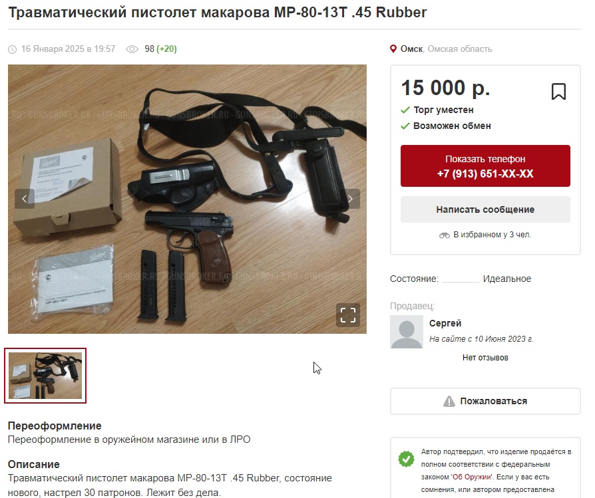This screenshot has width=595, height=498.
Task: Click the green verified checkmark badge
Action: tap(406, 459)
